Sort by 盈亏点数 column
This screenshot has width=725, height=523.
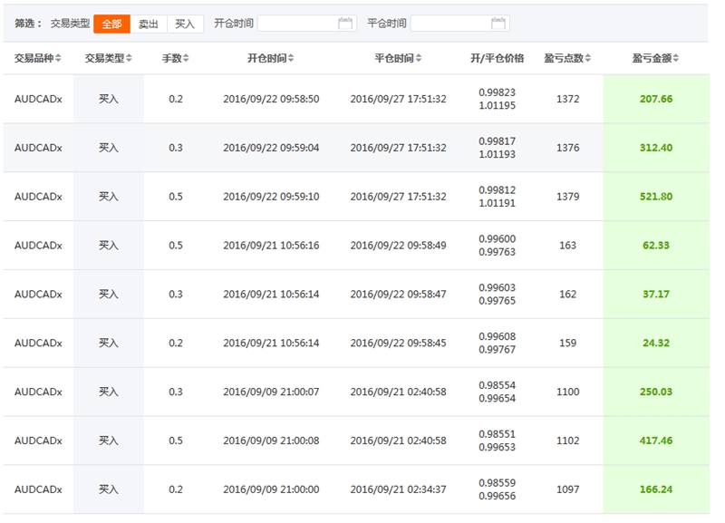coord(567,58)
